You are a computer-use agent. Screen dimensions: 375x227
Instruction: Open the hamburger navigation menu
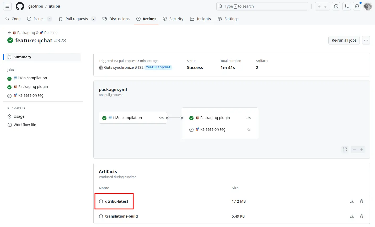pos(7,6)
